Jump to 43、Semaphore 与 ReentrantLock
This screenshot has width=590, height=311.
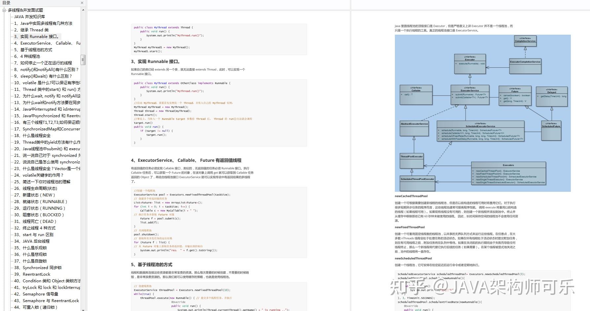(47, 301)
